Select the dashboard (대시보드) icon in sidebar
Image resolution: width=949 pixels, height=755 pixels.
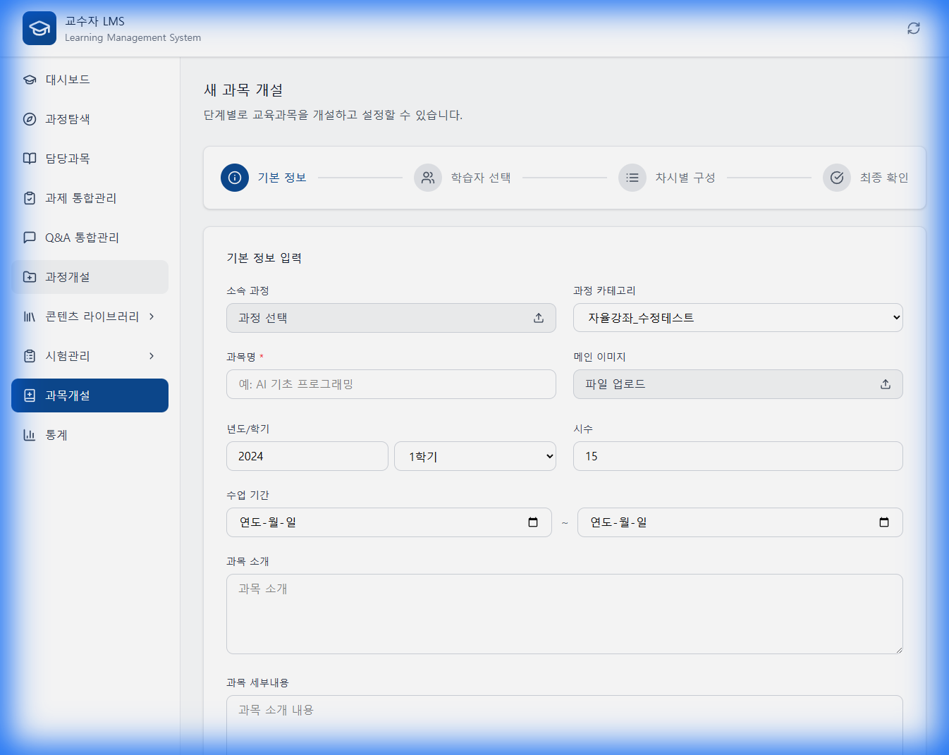click(29, 80)
